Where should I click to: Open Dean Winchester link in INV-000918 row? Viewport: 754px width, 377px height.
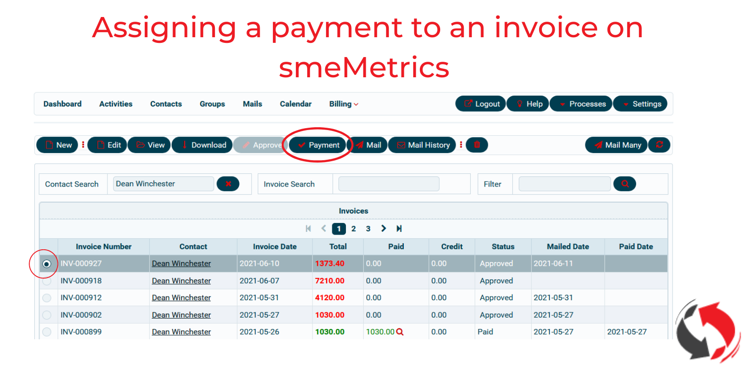181,281
